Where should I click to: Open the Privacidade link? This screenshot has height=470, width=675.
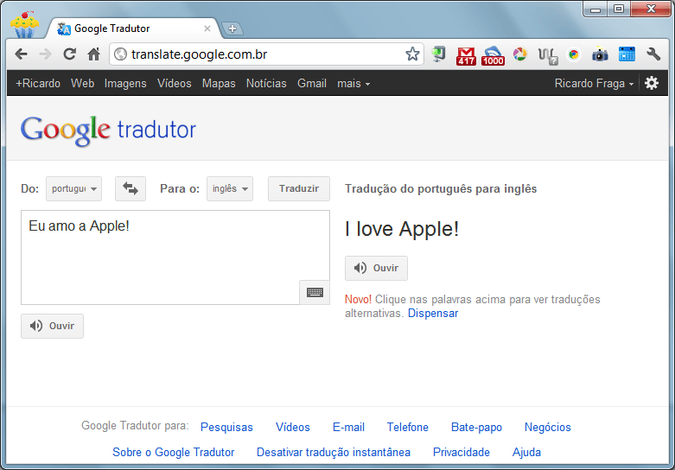click(x=462, y=452)
